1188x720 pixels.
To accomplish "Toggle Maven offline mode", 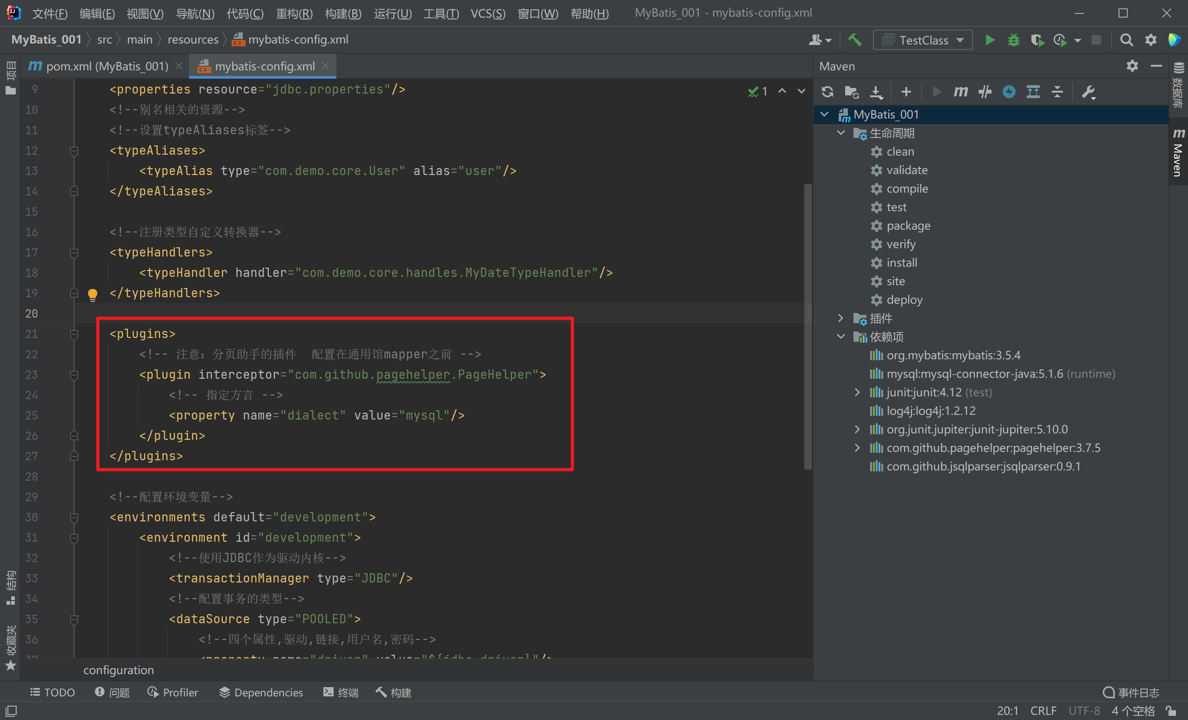I will pyautogui.click(x=985, y=92).
